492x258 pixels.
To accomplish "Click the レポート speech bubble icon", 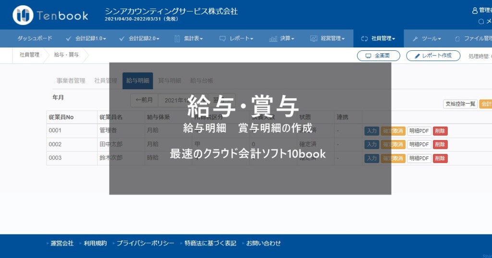I will (222, 38).
